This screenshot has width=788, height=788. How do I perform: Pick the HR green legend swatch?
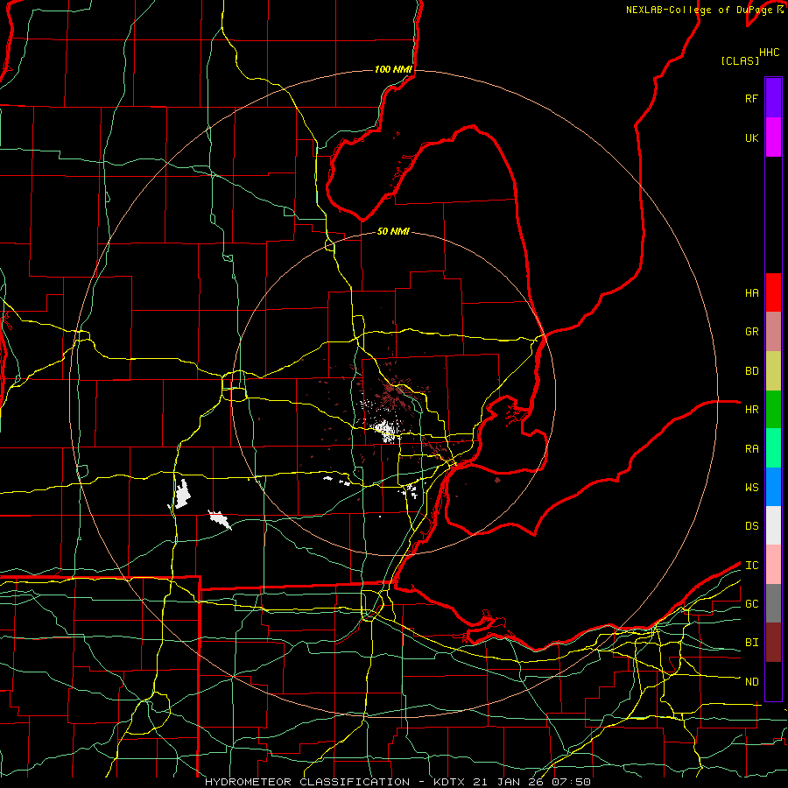tap(773, 410)
